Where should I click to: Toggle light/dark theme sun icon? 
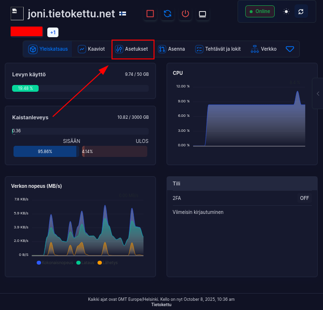coord(286,11)
